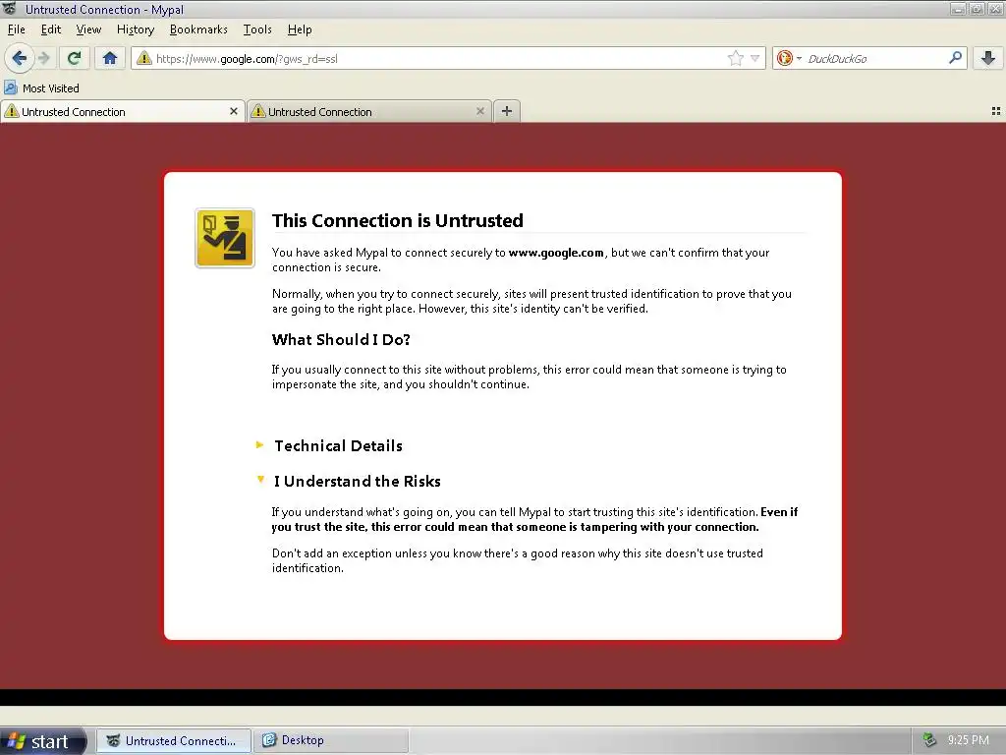
Task: Open the address bar history dropdown arrow
Action: 755,58
